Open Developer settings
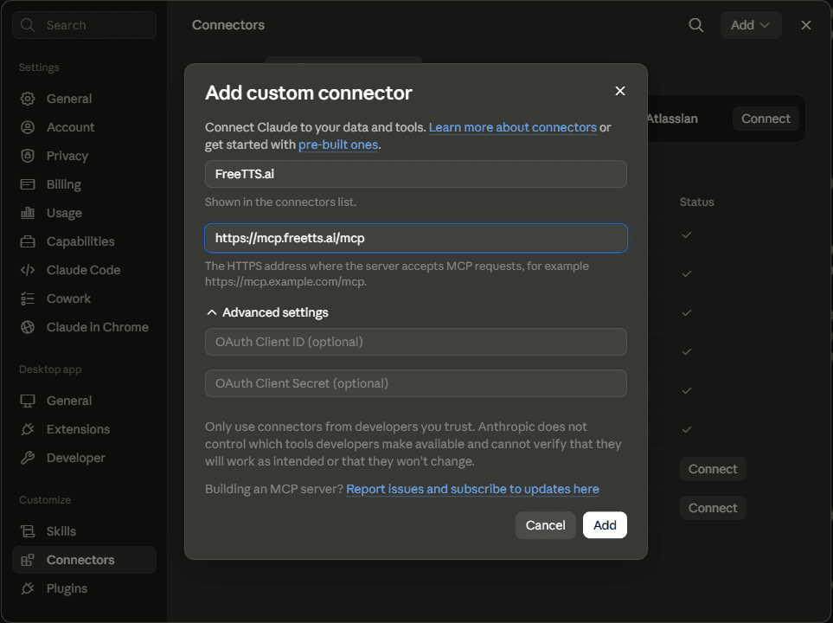The height and width of the screenshot is (623, 833). (x=84, y=458)
